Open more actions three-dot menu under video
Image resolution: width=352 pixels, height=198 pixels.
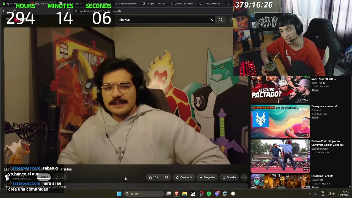click(244, 177)
